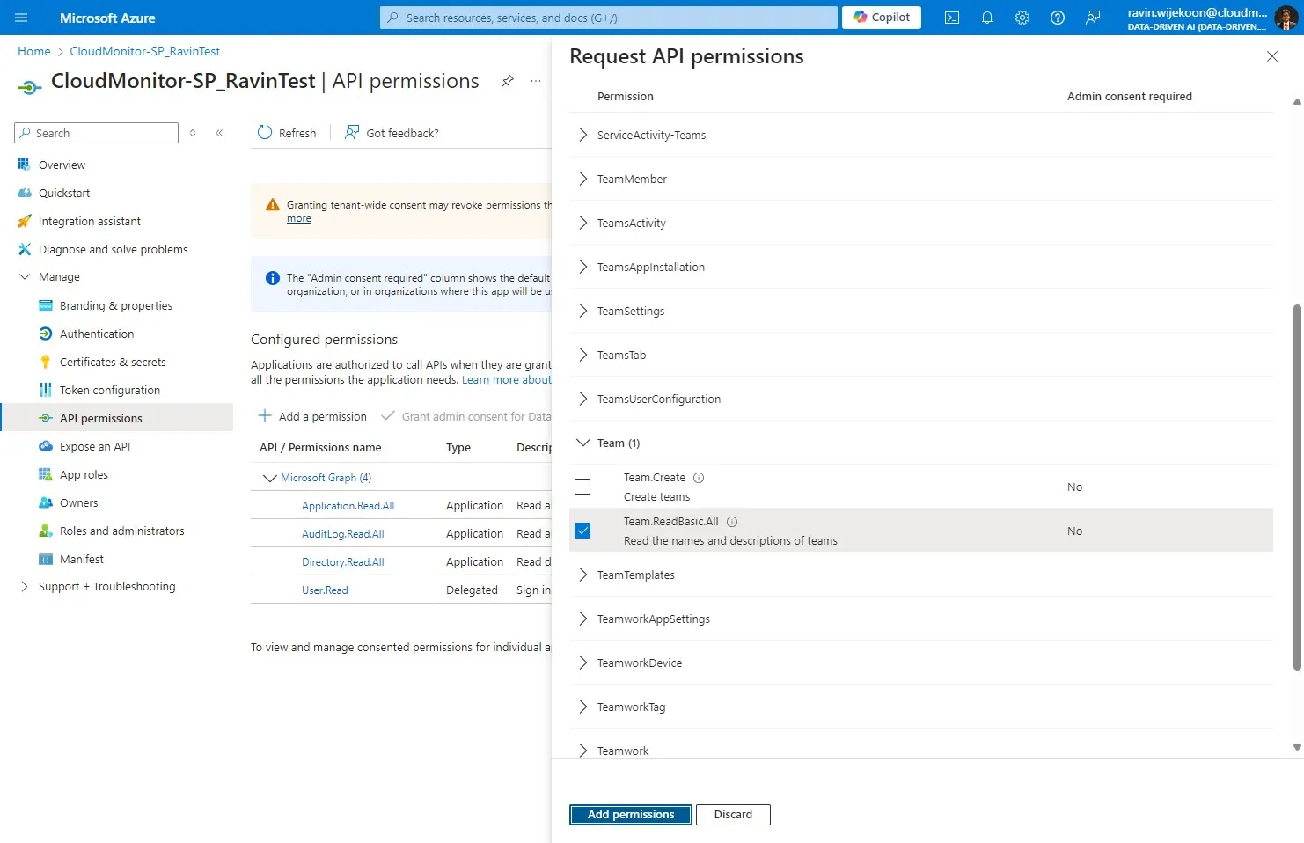Open the Directory.Read.All permission link
1304x843 pixels.
[x=342, y=562]
